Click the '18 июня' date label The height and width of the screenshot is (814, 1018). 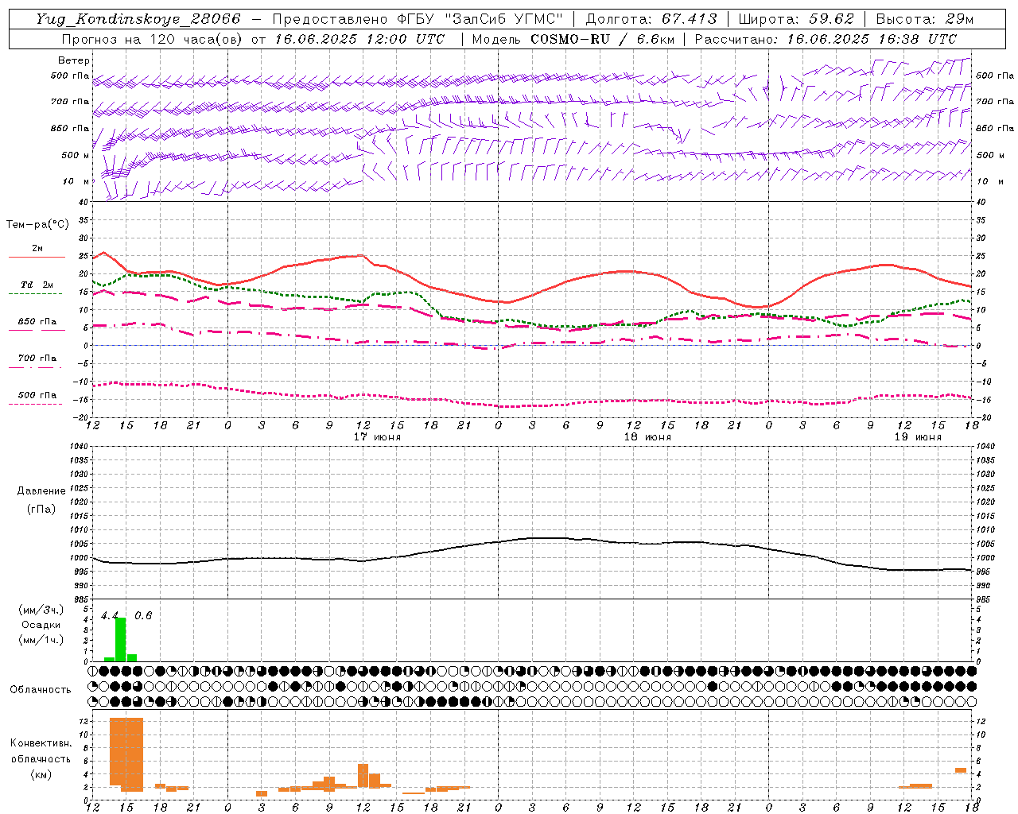click(647, 437)
